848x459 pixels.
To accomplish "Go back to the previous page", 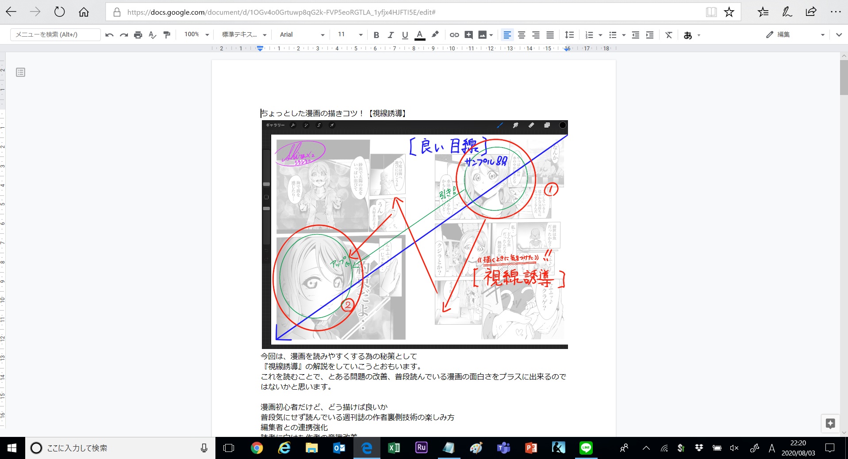I will pos(11,12).
